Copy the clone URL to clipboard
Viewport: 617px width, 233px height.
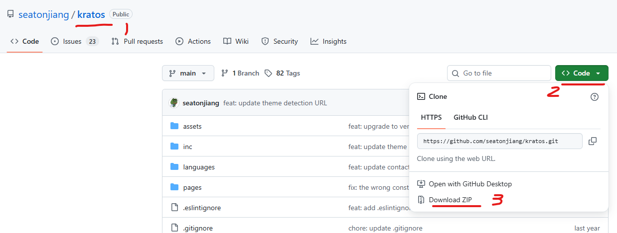592,141
